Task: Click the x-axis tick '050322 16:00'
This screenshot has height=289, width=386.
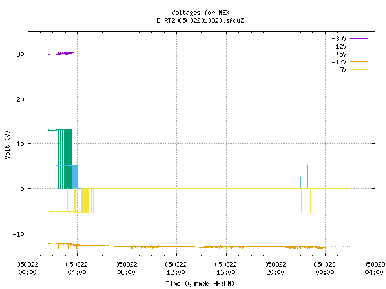Action: coord(226,269)
